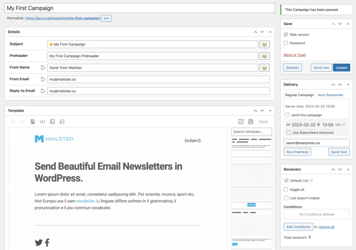356x250 pixels.
Task: Collapse the Details panel with triangle toggle
Action: (270, 32)
